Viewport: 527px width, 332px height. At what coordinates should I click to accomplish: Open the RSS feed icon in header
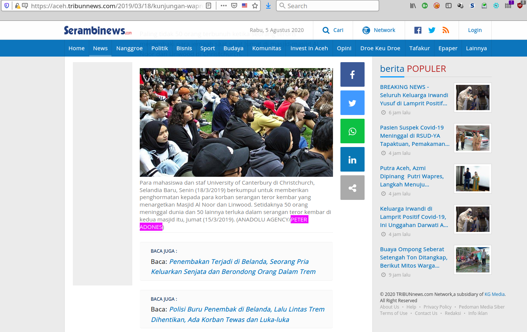pos(446,30)
